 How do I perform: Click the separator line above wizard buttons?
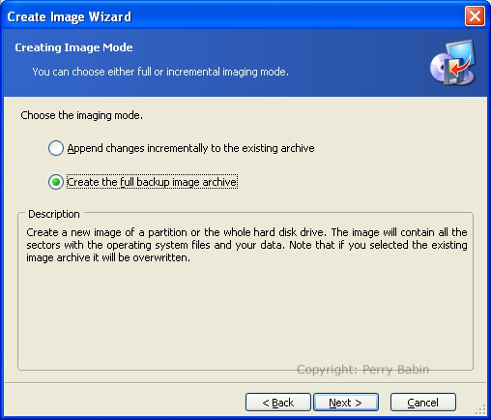coord(245,383)
